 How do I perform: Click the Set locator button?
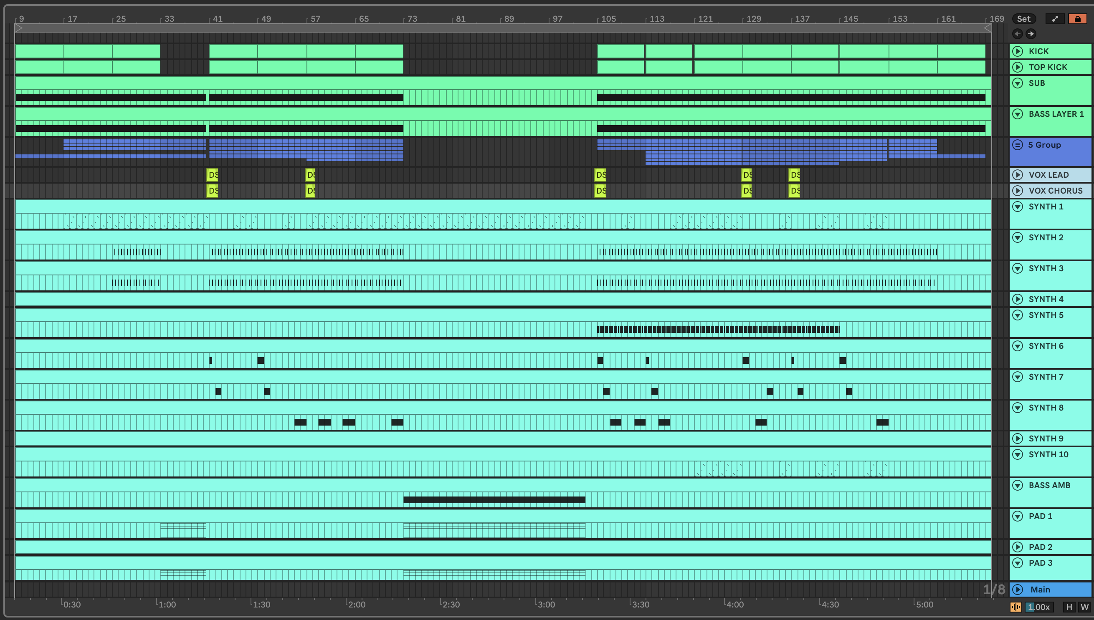[x=1023, y=19]
